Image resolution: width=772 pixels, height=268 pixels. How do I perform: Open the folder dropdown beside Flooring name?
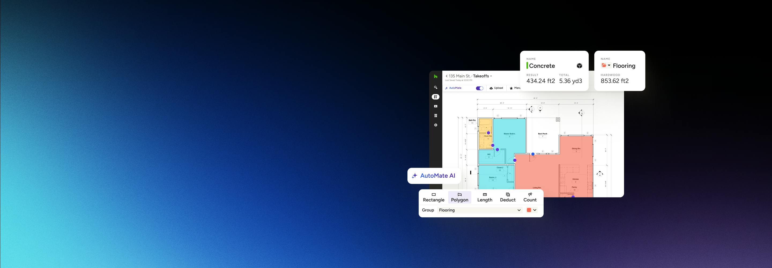(x=606, y=65)
